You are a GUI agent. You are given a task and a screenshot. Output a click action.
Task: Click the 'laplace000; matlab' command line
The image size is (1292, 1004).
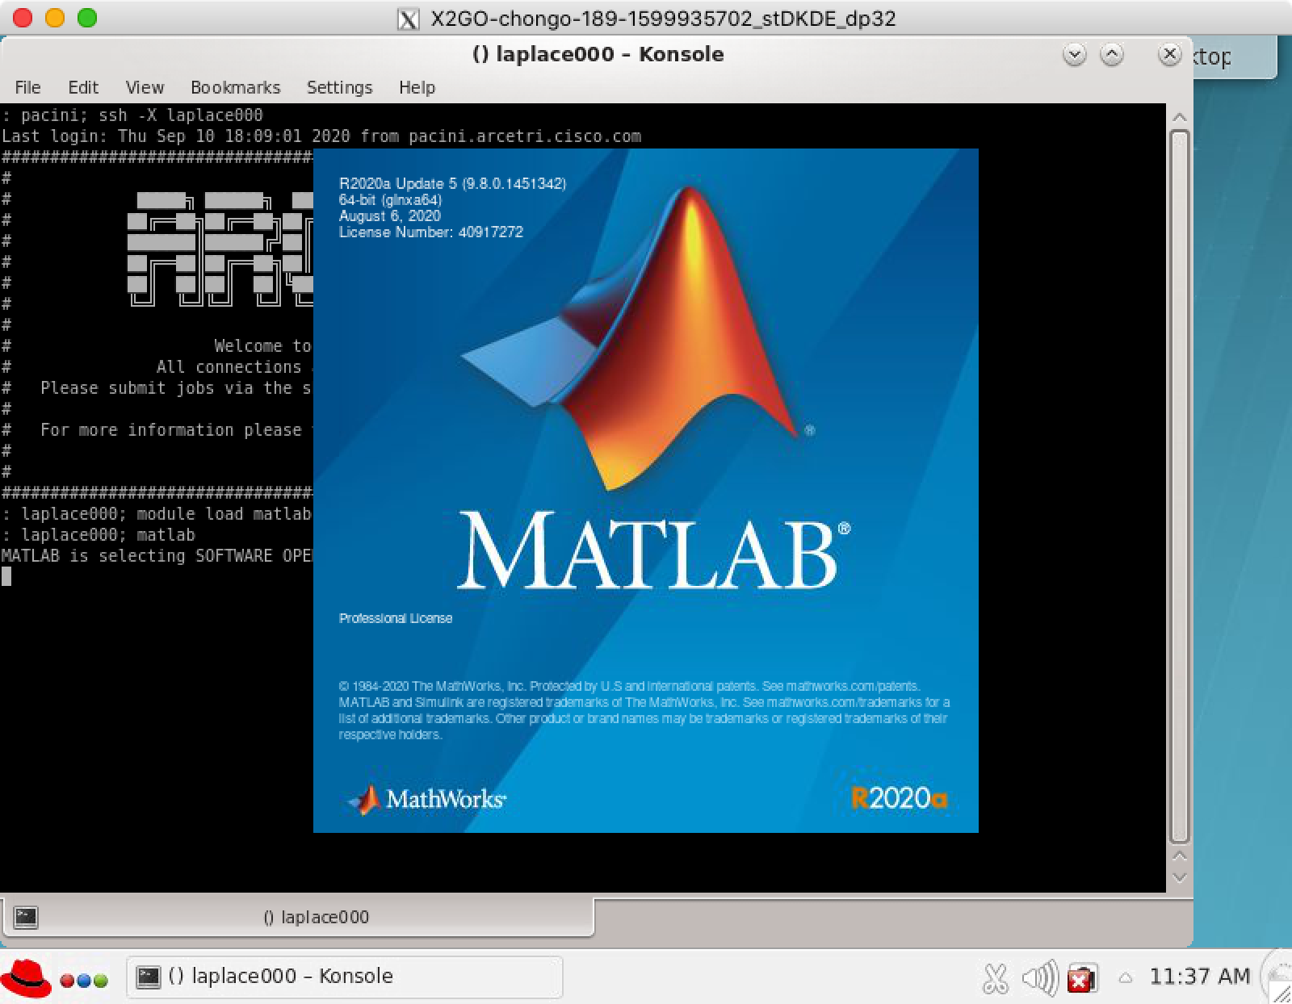(x=99, y=534)
